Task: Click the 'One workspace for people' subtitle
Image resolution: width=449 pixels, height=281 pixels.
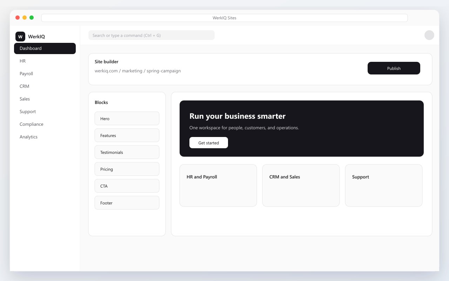Action: (244, 128)
